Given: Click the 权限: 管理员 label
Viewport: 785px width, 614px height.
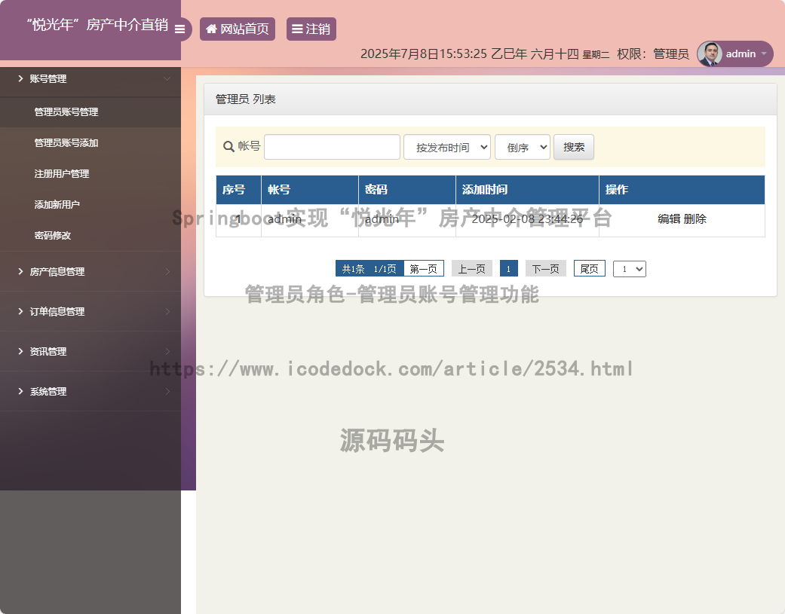Looking at the screenshot, I should [x=653, y=54].
